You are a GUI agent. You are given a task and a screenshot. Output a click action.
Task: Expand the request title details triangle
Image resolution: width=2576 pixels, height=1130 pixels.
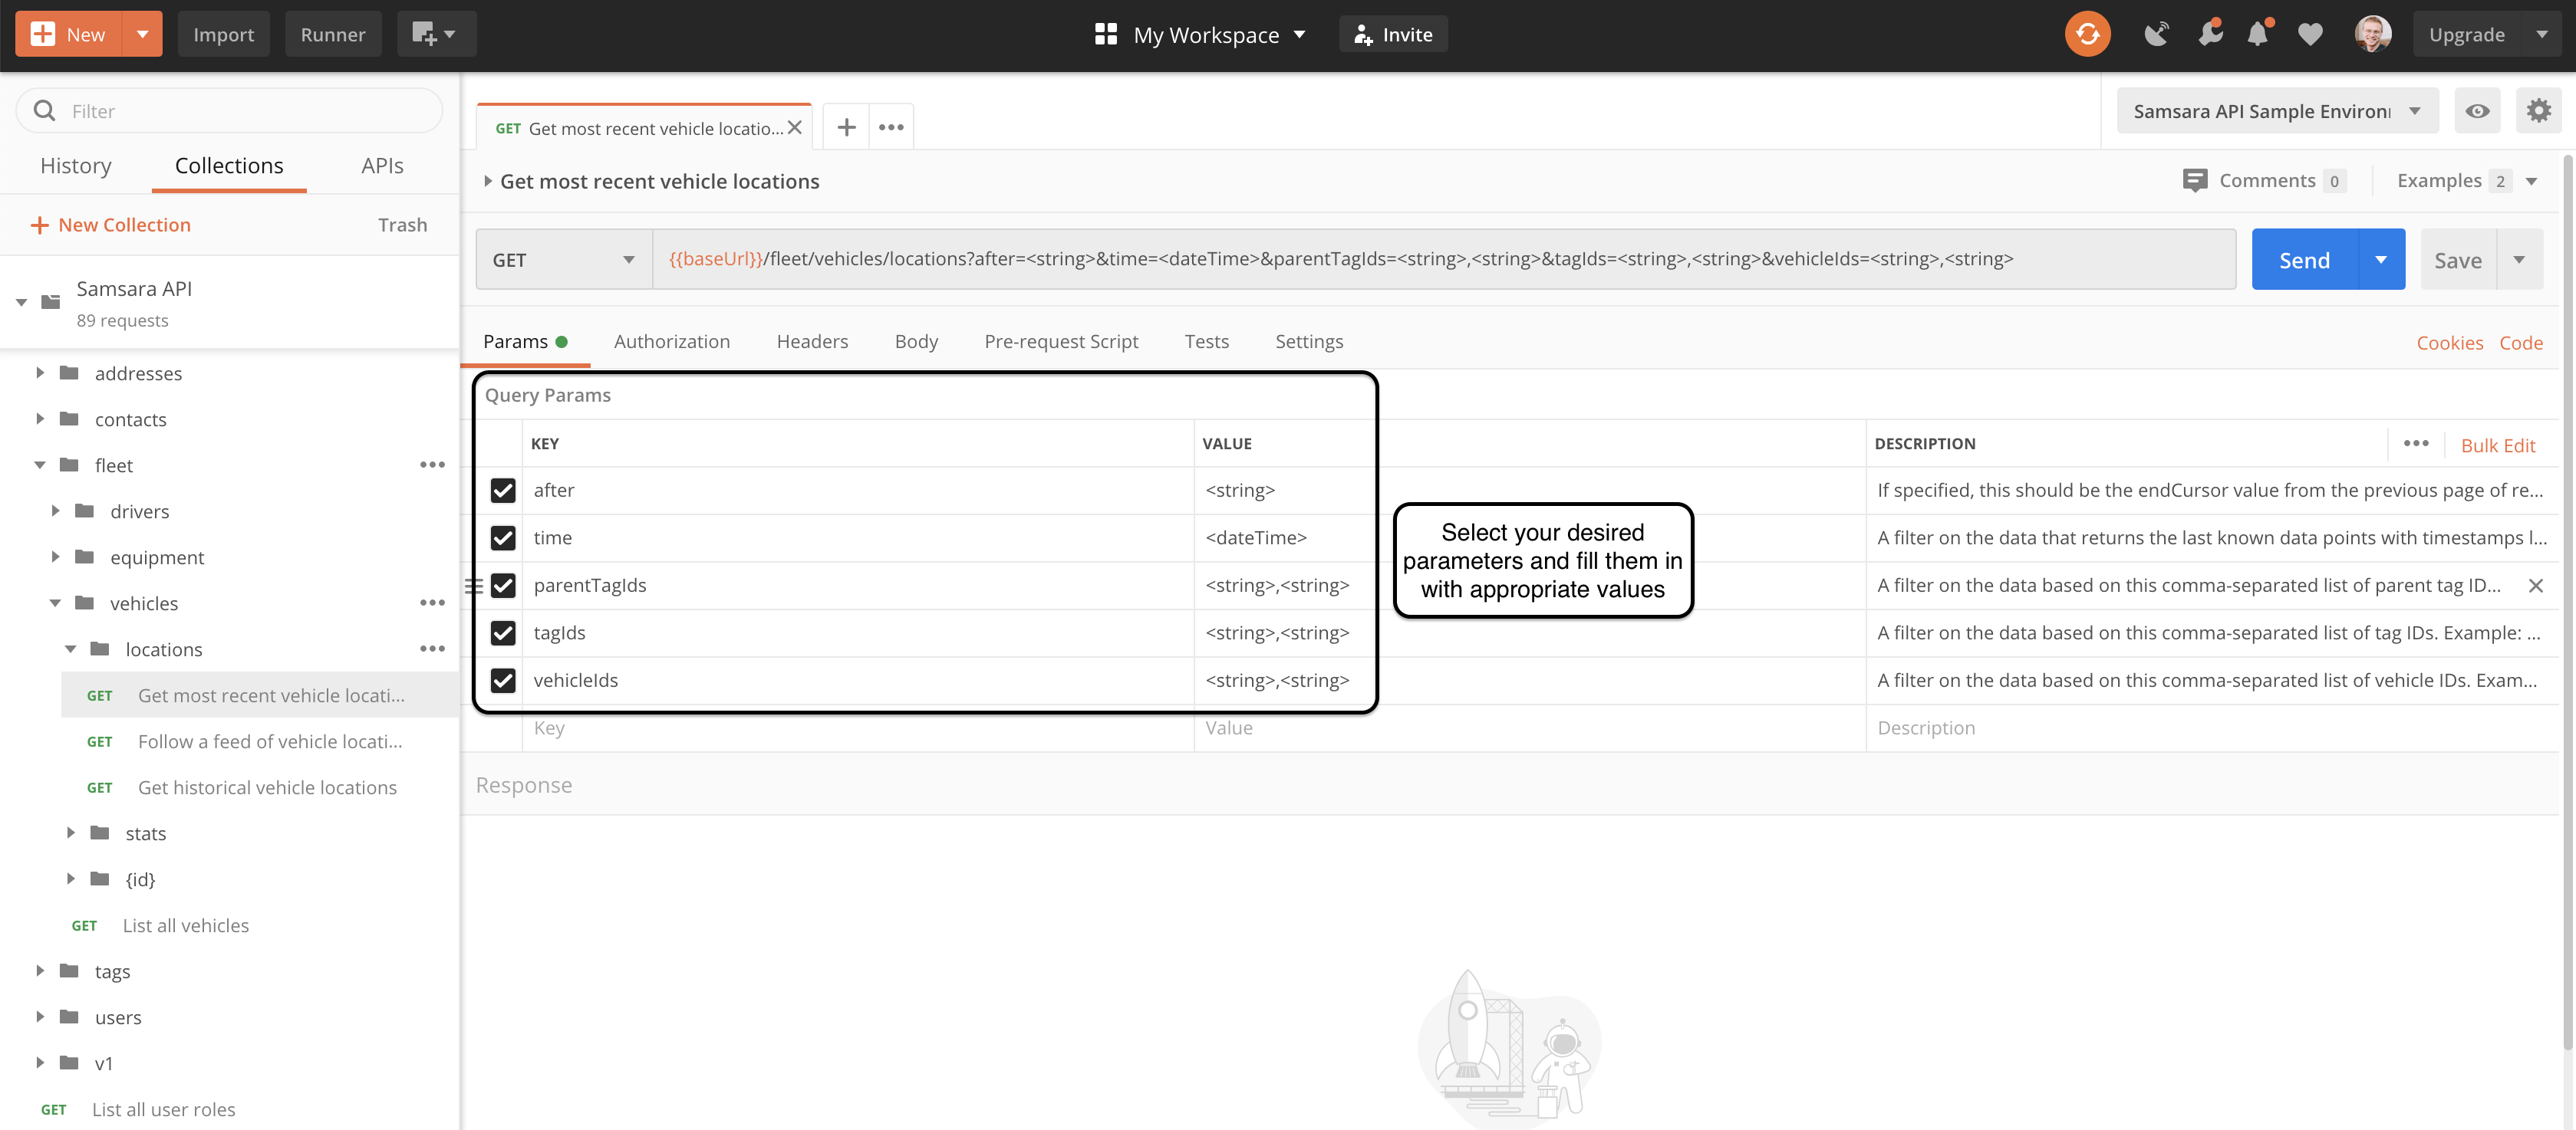click(487, 181)
